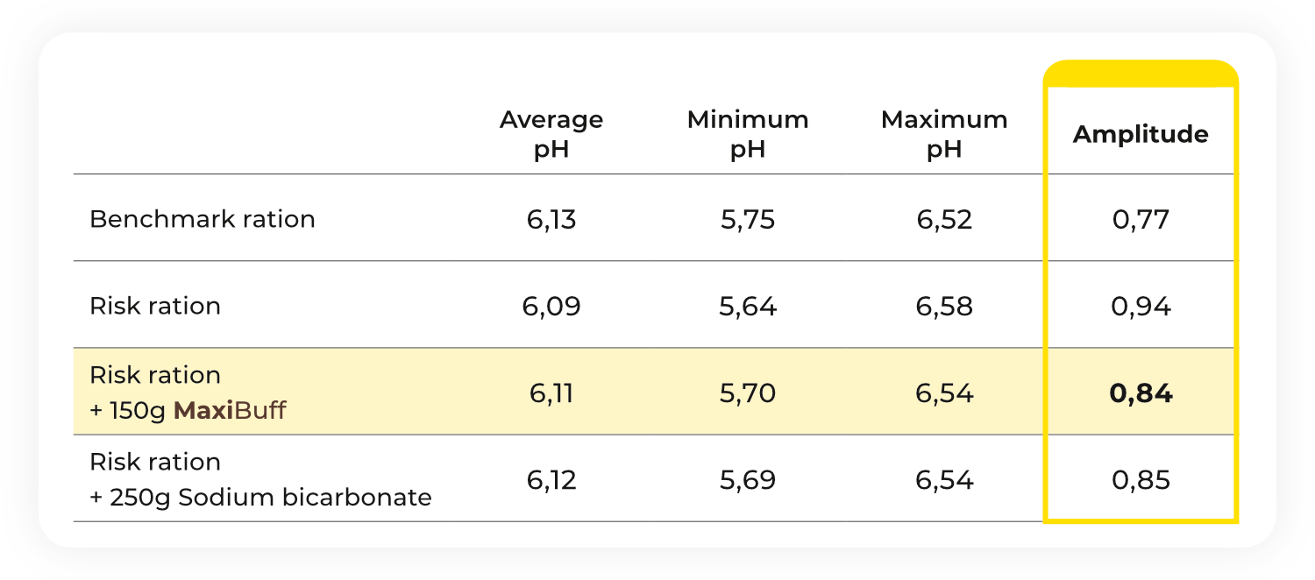Click the 0,77 amplitude value

pyautogui.click(x=1141, y=219)
